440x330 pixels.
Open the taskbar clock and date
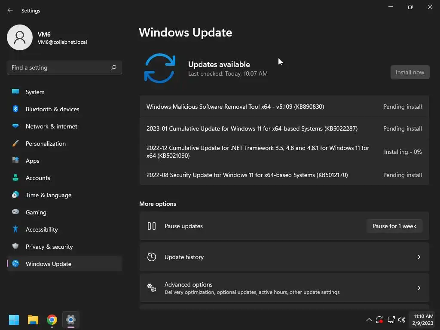click(423, 320)
